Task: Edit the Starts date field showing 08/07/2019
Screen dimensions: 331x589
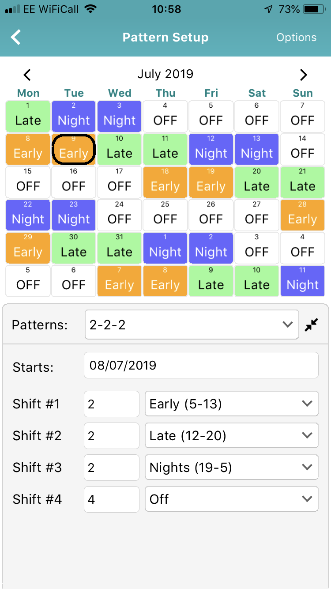Action: pyautogui.click(x=201, y=365)
